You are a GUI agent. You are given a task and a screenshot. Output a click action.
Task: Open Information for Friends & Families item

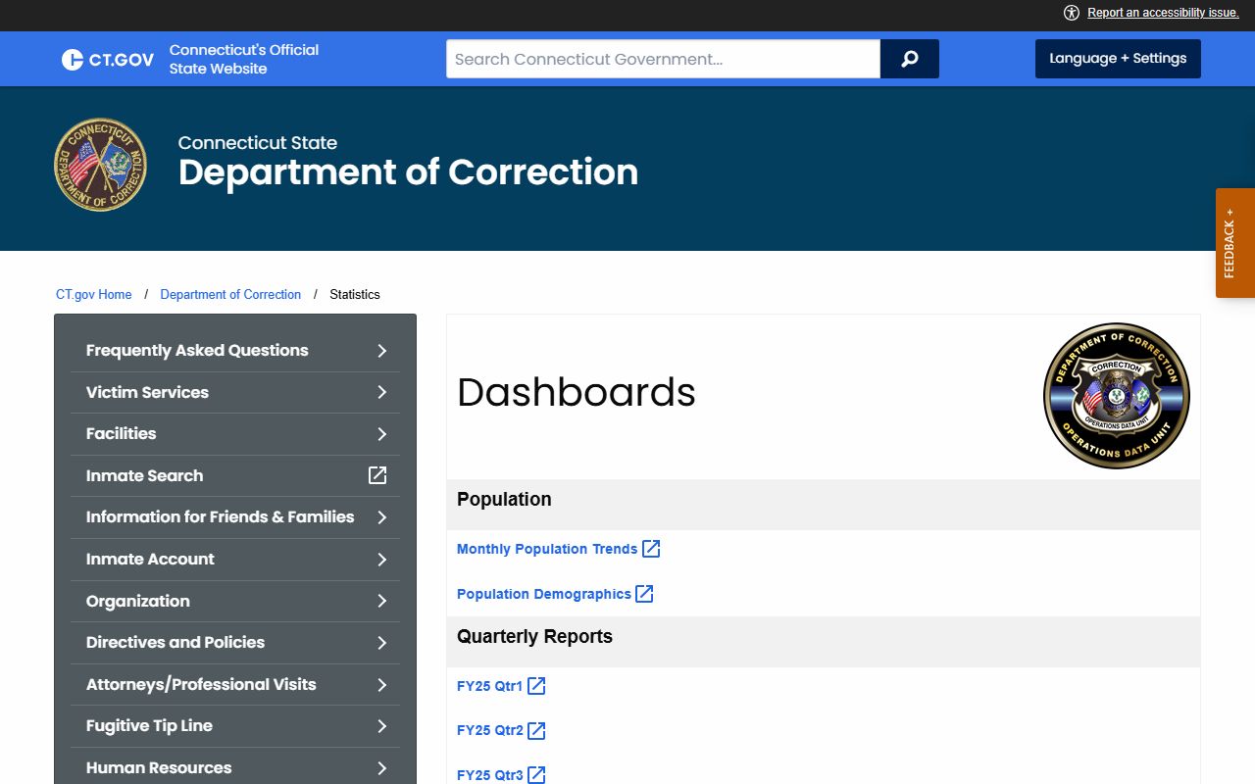(235, 517)
